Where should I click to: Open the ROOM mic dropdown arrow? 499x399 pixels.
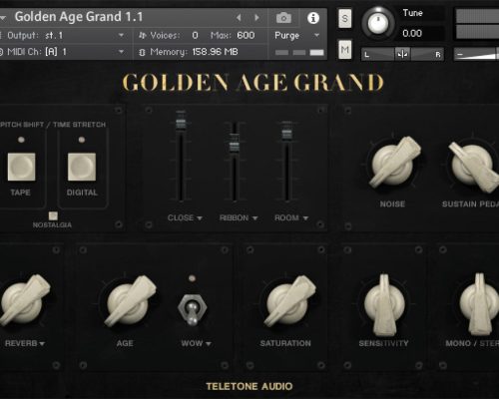[305, 218]
